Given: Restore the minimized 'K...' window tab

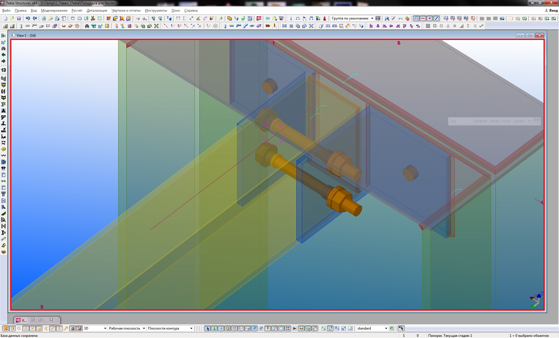Looking at the screenshot, I should click(x=33, y=320).
